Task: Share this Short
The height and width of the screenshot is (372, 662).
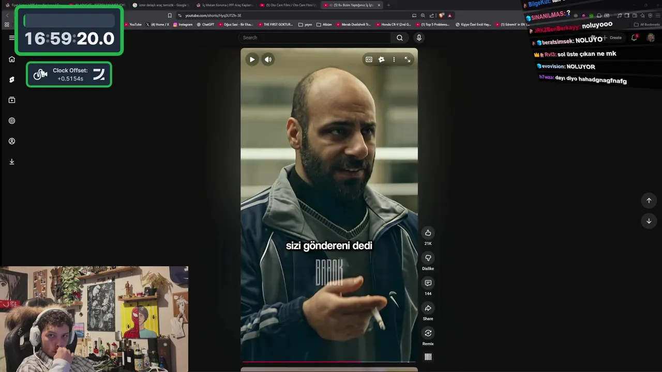Action: point(428,308)
